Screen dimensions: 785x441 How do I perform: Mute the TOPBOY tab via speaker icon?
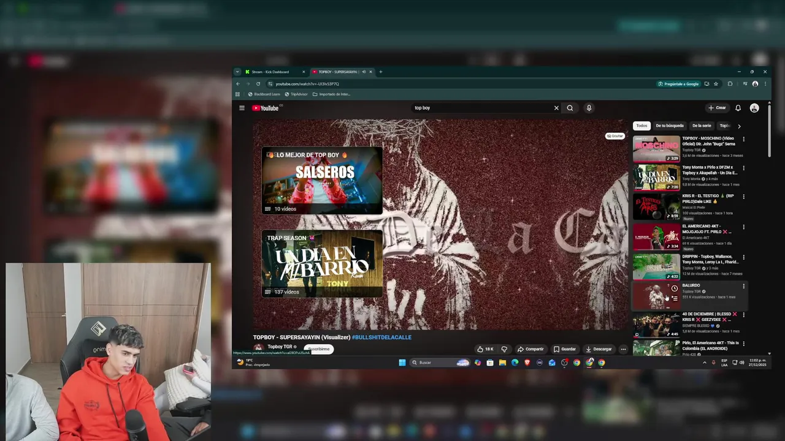click(364, 72)
